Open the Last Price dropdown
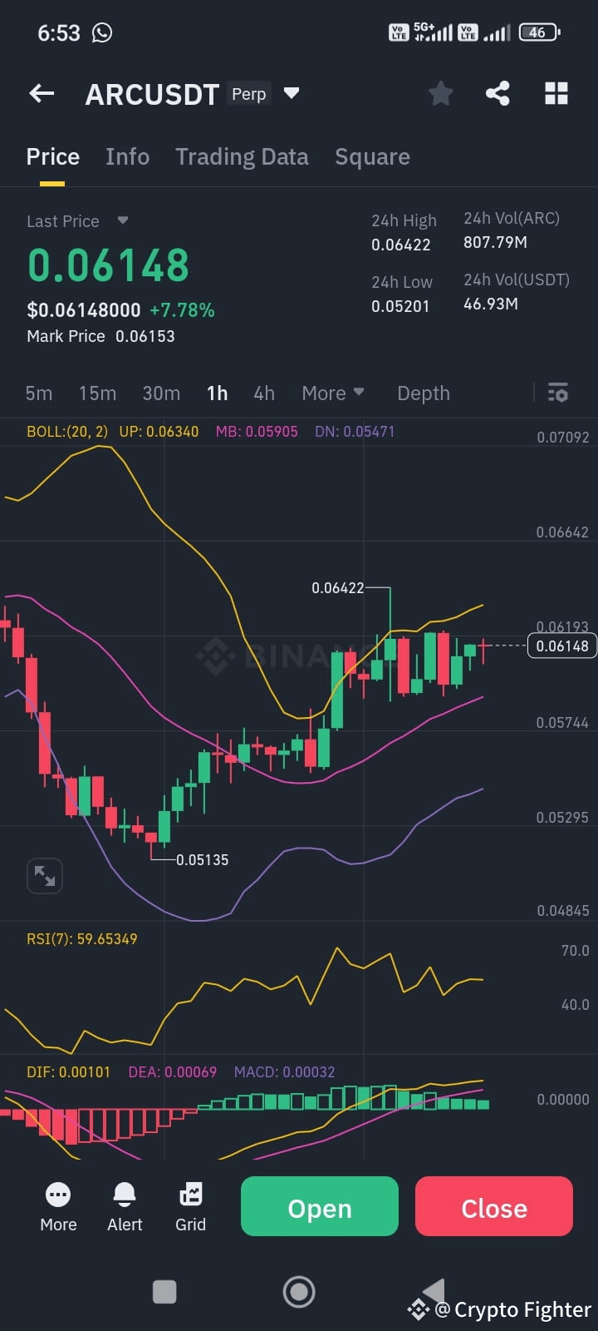Viewport: 598px width, 1331px height. click(x=79, y=220)
